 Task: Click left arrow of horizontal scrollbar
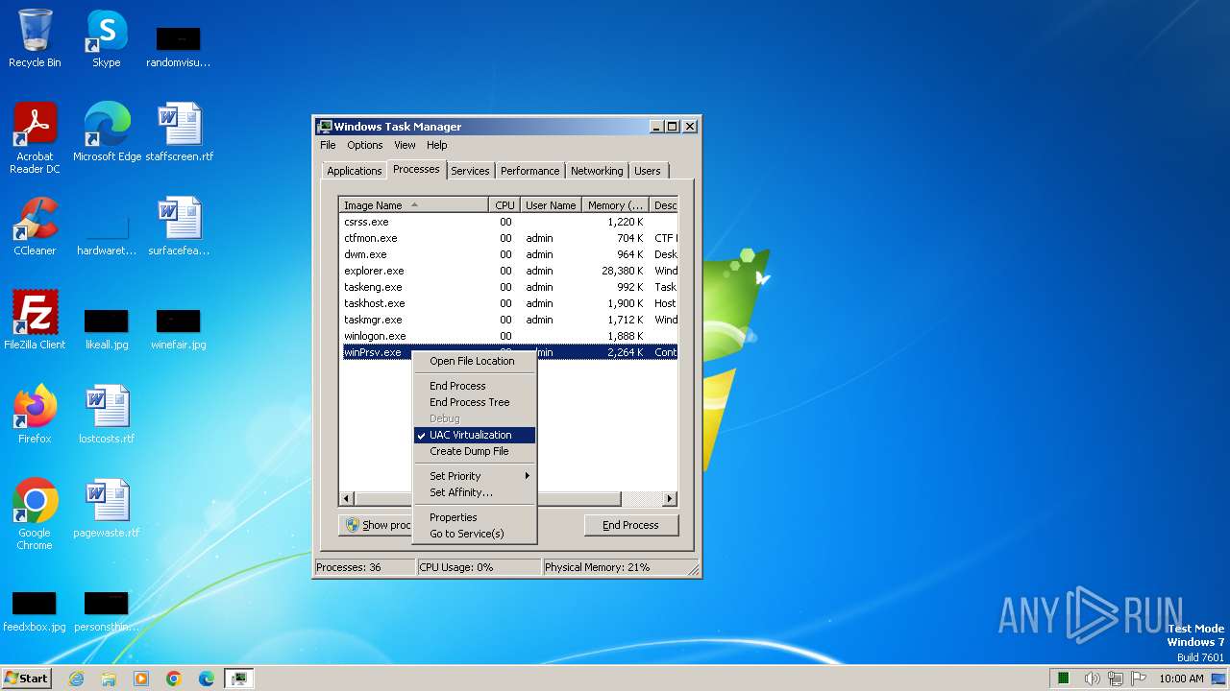coord(347,499)
